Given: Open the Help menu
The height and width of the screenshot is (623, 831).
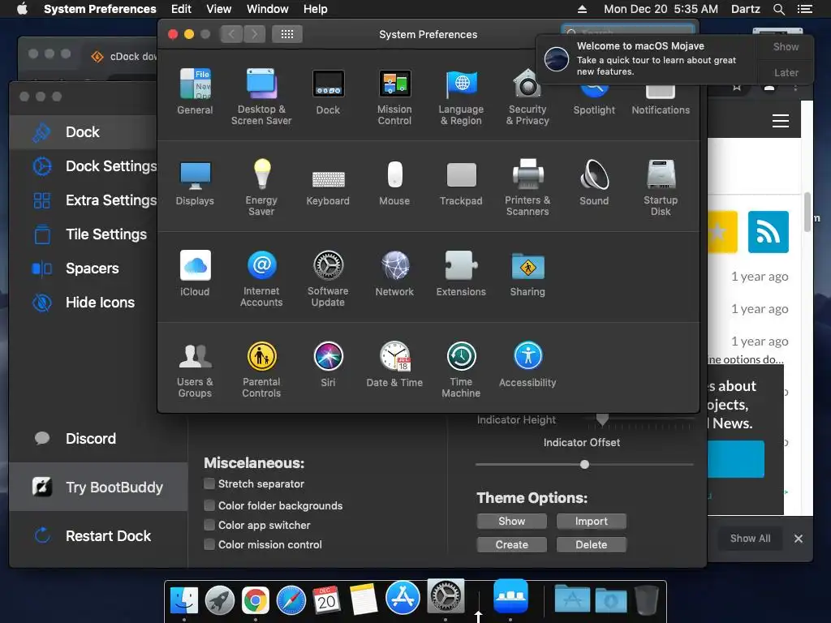Looking at the screenshot, I should coord(316,9).
